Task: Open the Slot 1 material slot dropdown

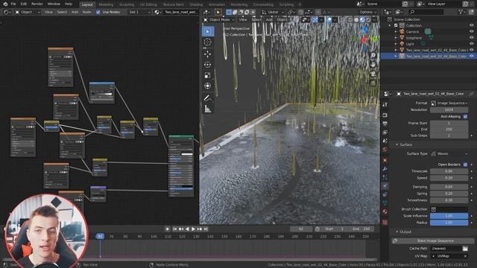Action: point(139,12)
